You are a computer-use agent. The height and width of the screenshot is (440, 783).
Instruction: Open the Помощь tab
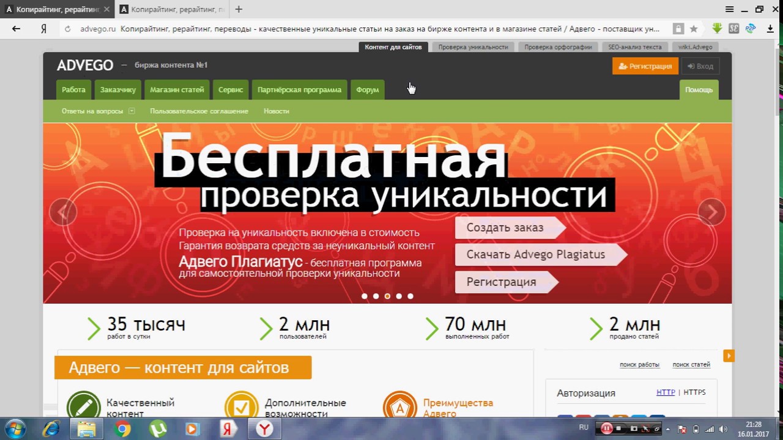click(699, 90)
